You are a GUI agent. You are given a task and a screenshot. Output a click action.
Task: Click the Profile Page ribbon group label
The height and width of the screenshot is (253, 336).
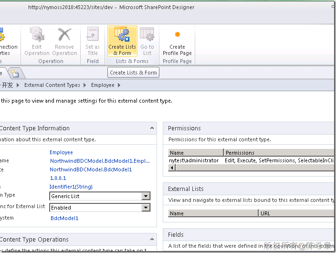(177, 61)
